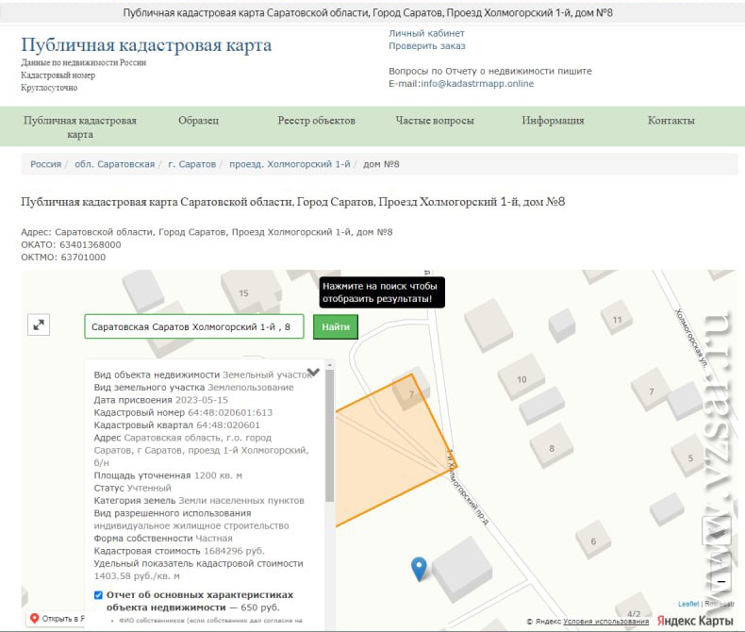Click the 'Открыть в Я' map pin button
Viewport: 745px width, 632px height.
pyautogui.click(x=57, y=619)
